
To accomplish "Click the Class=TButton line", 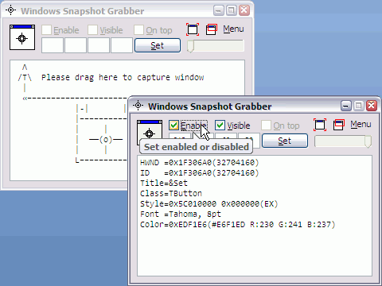I will tap(171, 194).
